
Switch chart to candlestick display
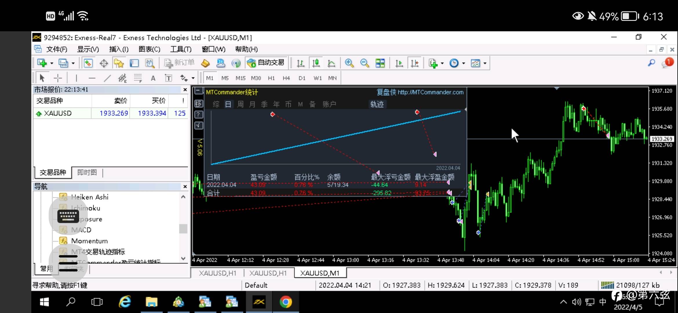pos(316,63)
